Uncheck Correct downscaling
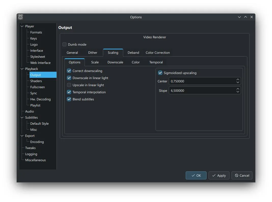Screen dimensions: 272x202 [x=69, y=71]
